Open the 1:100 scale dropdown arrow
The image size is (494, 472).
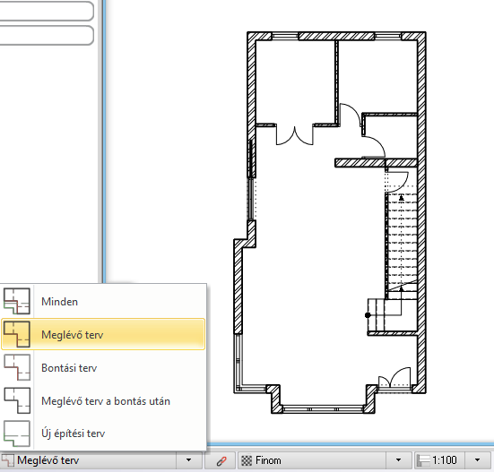tap(477, 460)
